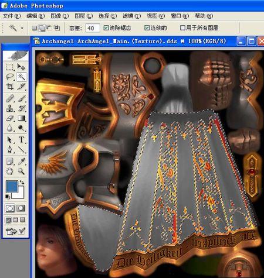Image resolution: width=264 pixels, height=278 pixels.
Task: Select the Eyedropper tool
Action: click(x=21, y=162)
